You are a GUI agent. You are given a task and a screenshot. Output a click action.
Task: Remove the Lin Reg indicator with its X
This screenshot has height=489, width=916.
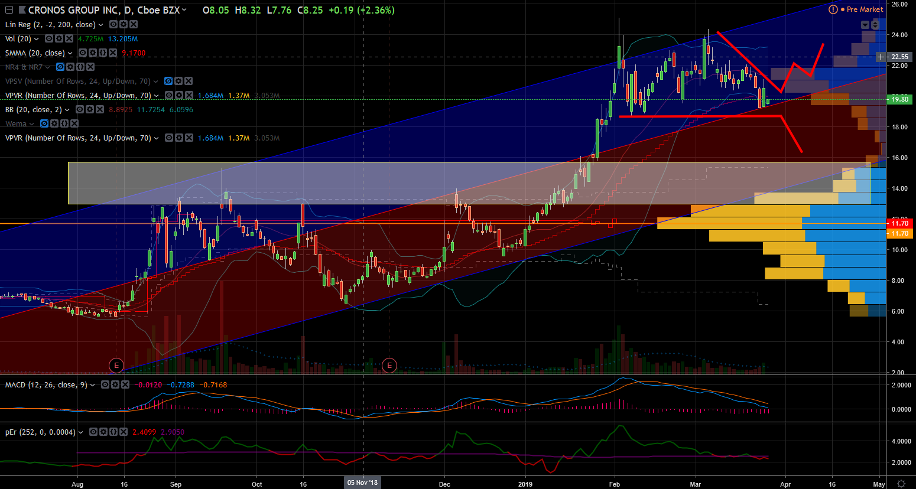[x=134, y=24]
